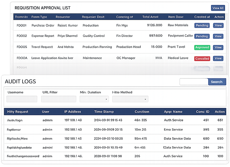Click the Username filter input
This screenshot has width=230, height=167.
tap(22, 99)
